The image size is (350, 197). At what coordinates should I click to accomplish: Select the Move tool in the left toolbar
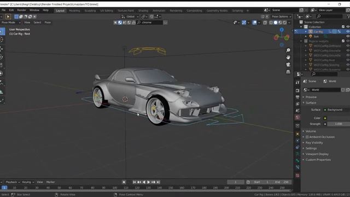click(1, 49)
